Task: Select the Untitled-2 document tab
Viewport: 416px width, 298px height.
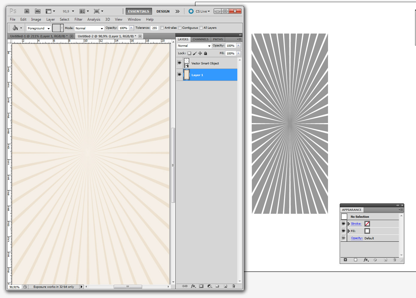Action: 107,36
